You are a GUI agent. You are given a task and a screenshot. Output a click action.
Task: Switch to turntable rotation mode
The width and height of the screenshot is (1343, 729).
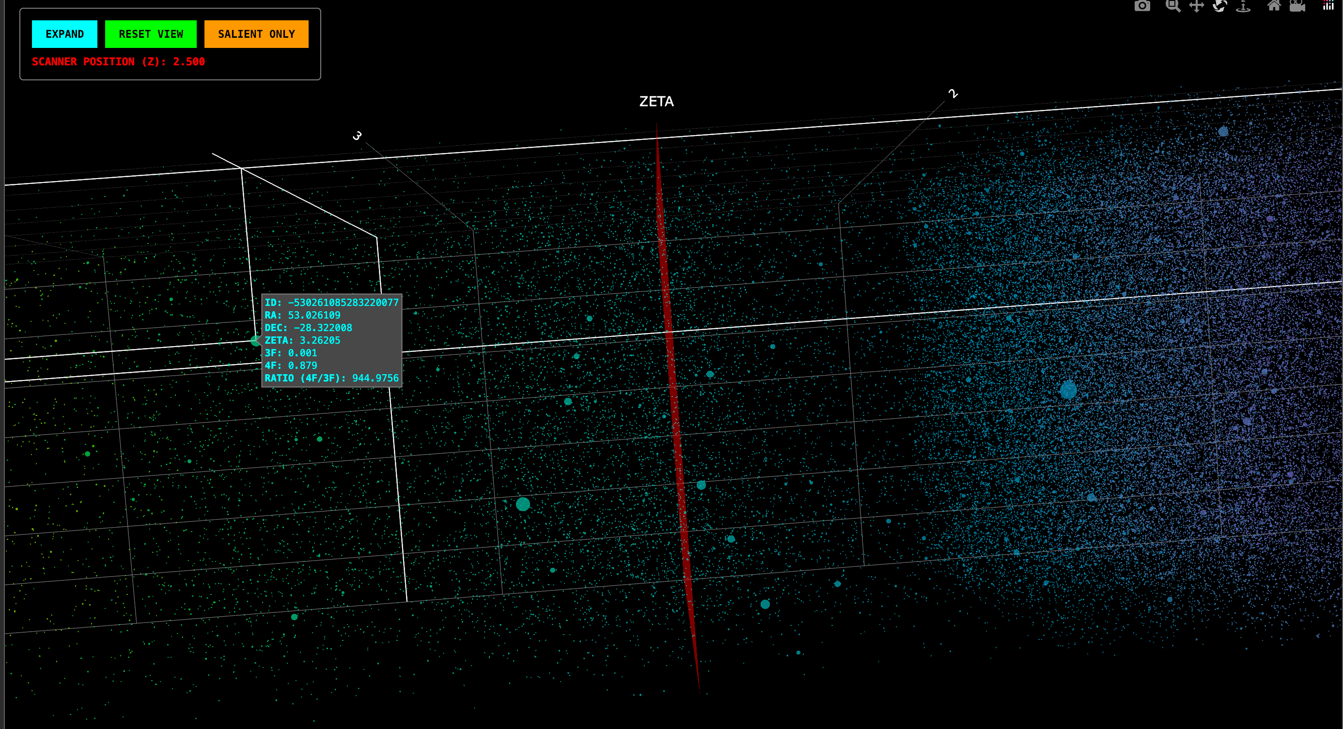[1243, 6]
